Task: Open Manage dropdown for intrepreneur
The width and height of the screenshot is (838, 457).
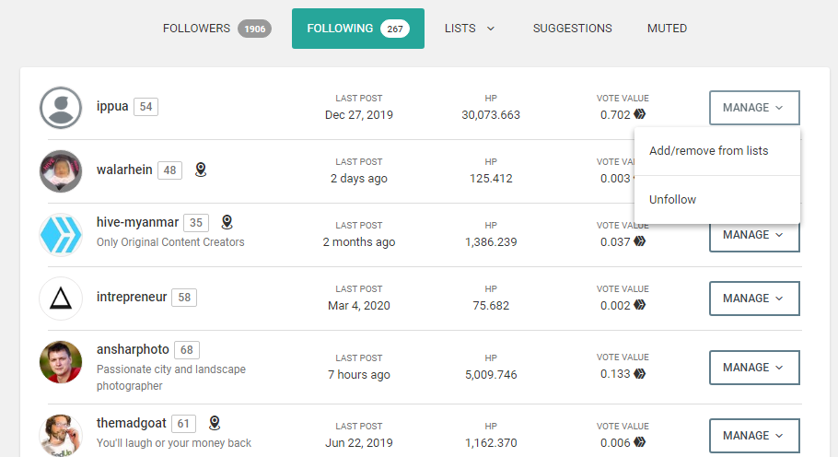Action: (754, 299)
